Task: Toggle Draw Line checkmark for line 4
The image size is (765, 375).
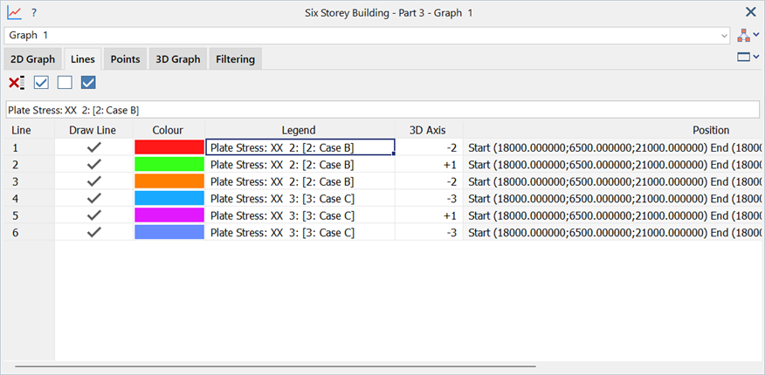Action: pos(94,198)
